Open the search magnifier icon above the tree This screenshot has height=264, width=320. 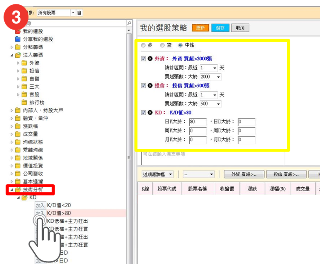coord(129,23)
